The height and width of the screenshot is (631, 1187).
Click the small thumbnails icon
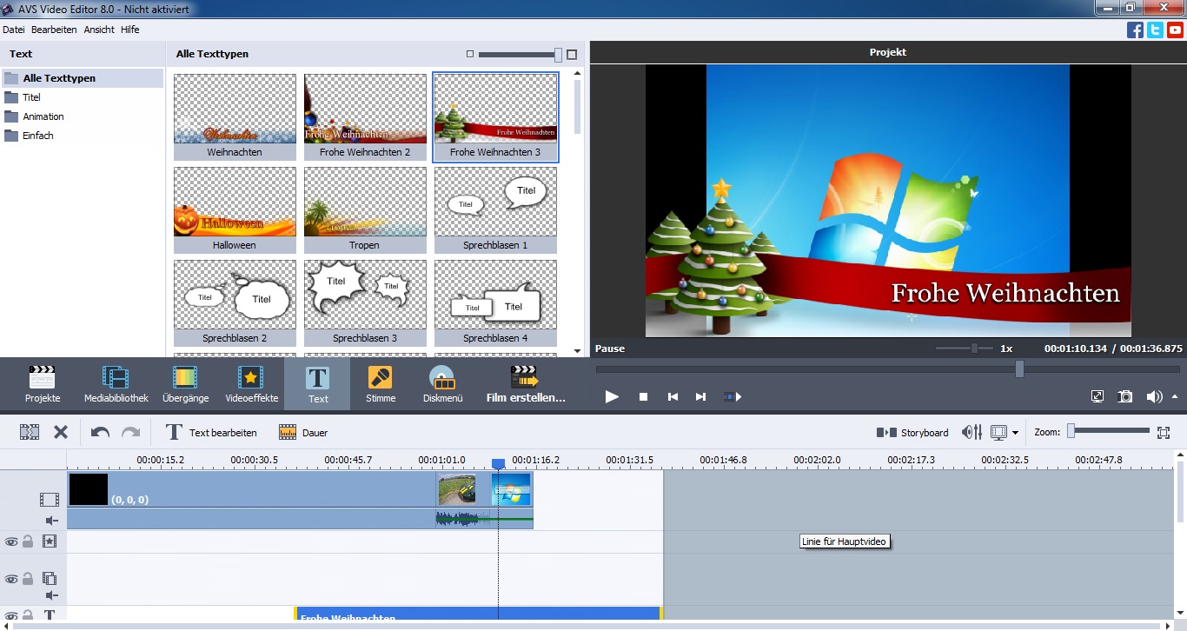pyautogui.click(x=470, y=54)
